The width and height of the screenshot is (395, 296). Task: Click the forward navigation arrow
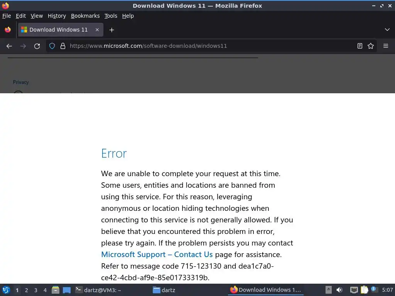23,46
